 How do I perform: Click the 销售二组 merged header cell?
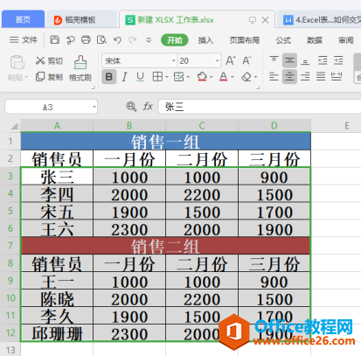tap(165, 246)
